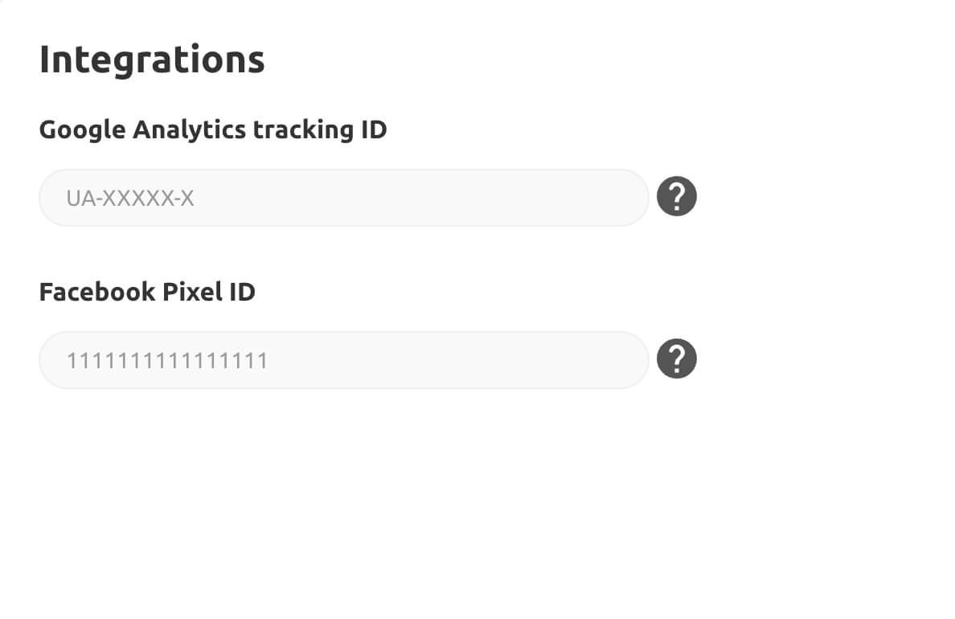Click the "Facebook Pixel ID" label

147,292
